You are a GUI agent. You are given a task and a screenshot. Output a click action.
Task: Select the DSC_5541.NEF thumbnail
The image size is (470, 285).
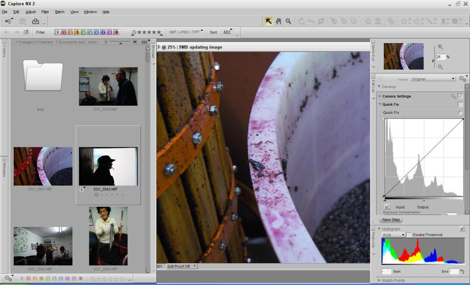tap(43, 166)
